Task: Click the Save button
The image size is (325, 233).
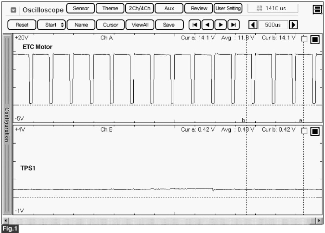Action: click(x=168, y=25)
